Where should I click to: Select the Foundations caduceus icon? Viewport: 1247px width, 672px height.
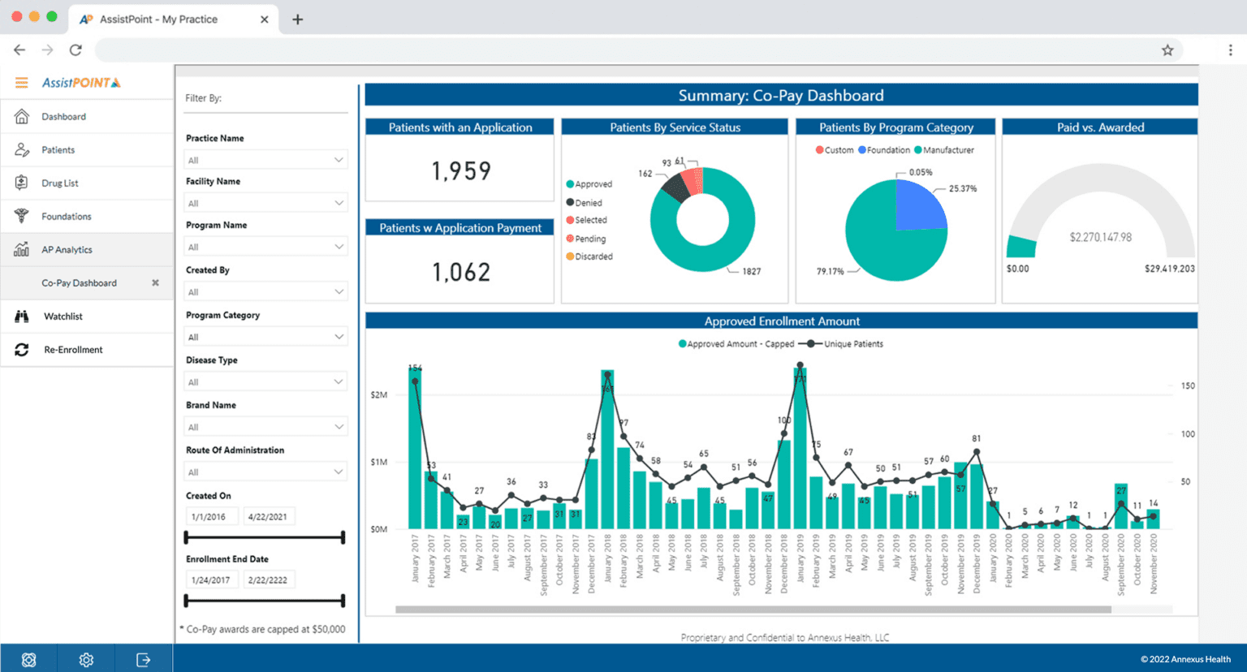coord(22,216)
